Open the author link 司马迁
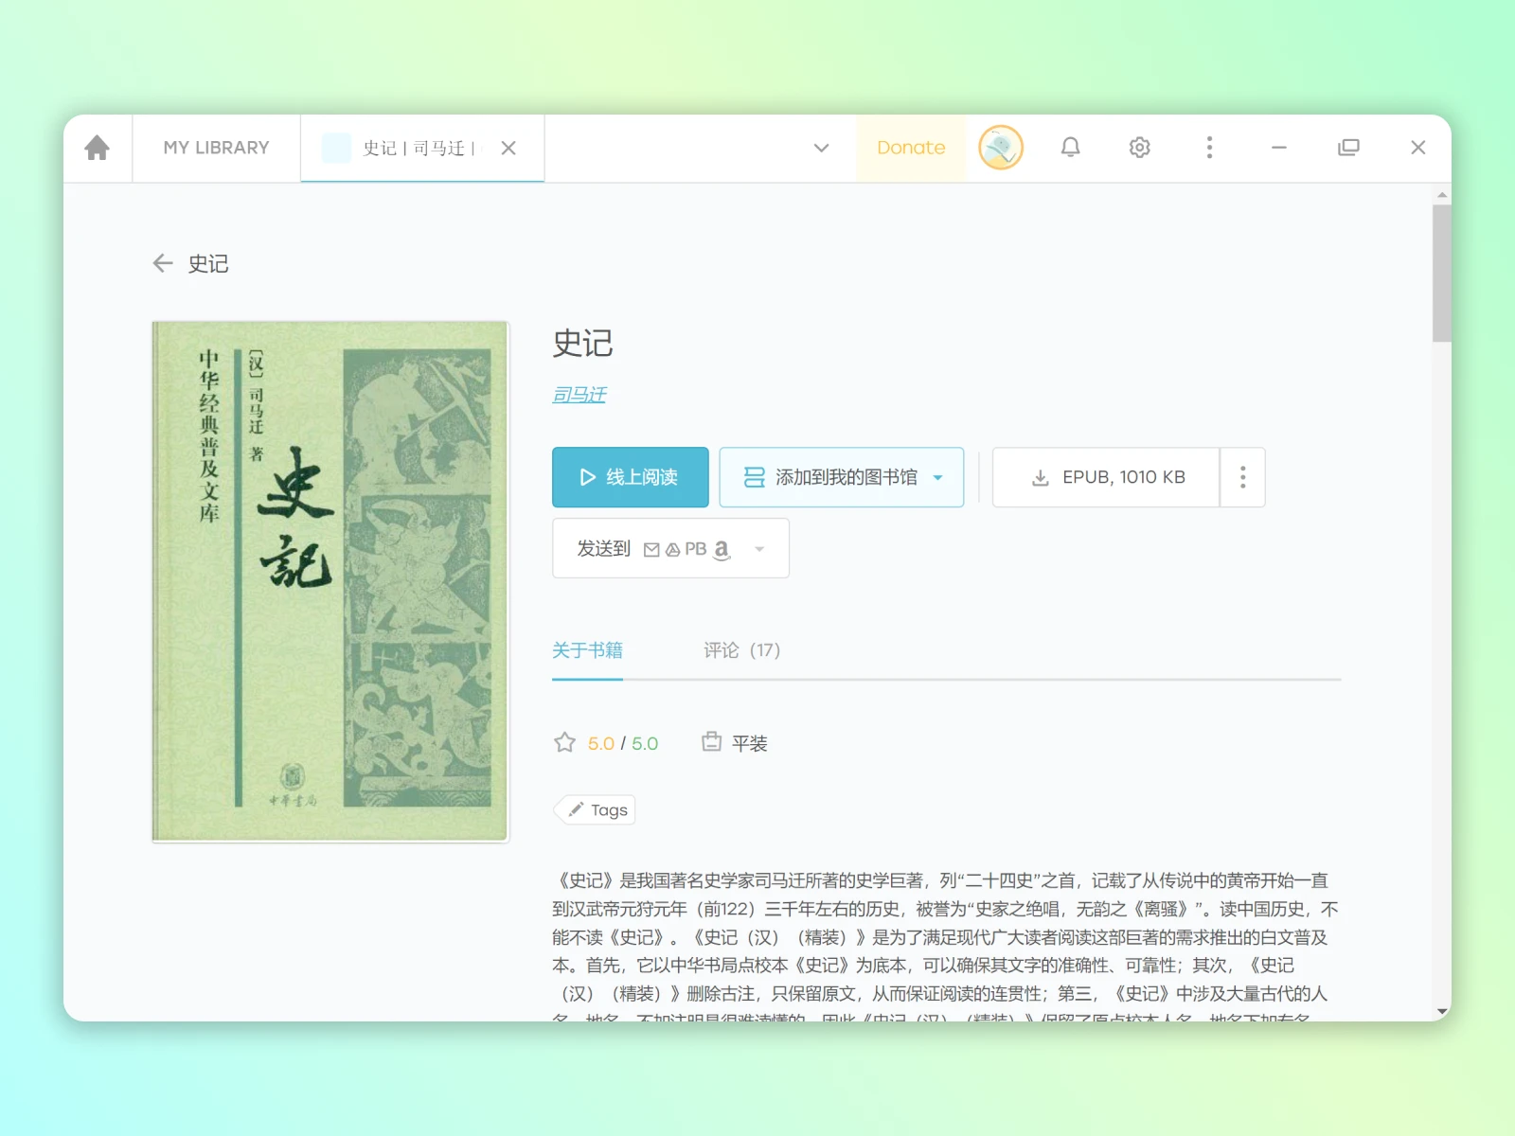This screenshot has height=1136, width=1515. tap(579, 395)
